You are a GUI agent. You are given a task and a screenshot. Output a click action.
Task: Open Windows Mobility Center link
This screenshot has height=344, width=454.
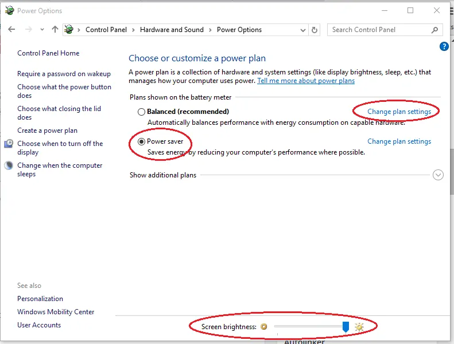(x=56, y=312)
